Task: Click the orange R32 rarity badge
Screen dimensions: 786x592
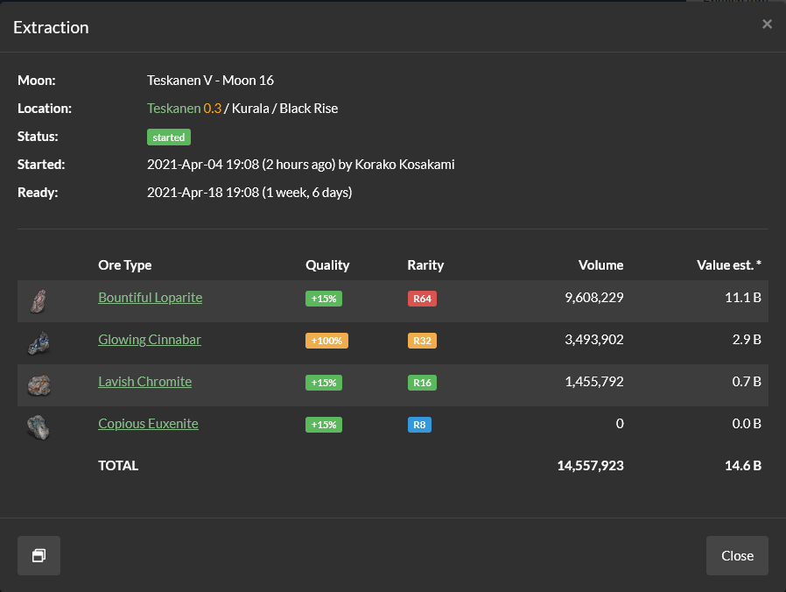Action: (x=422, y=341)
